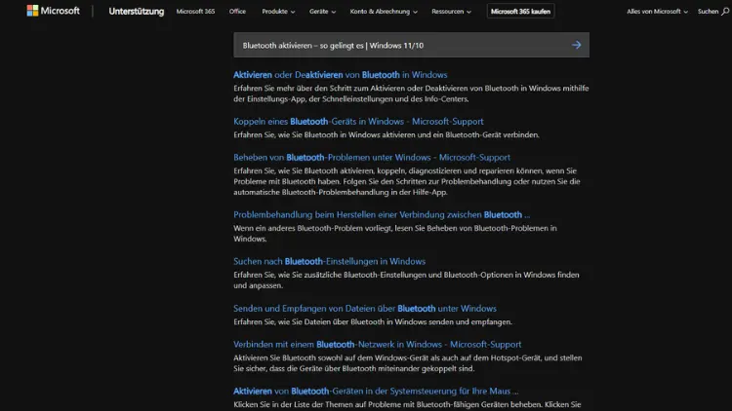Expand the Ressourcen dropdown
The width and height of the screenshot is (732, 411).
452,11
